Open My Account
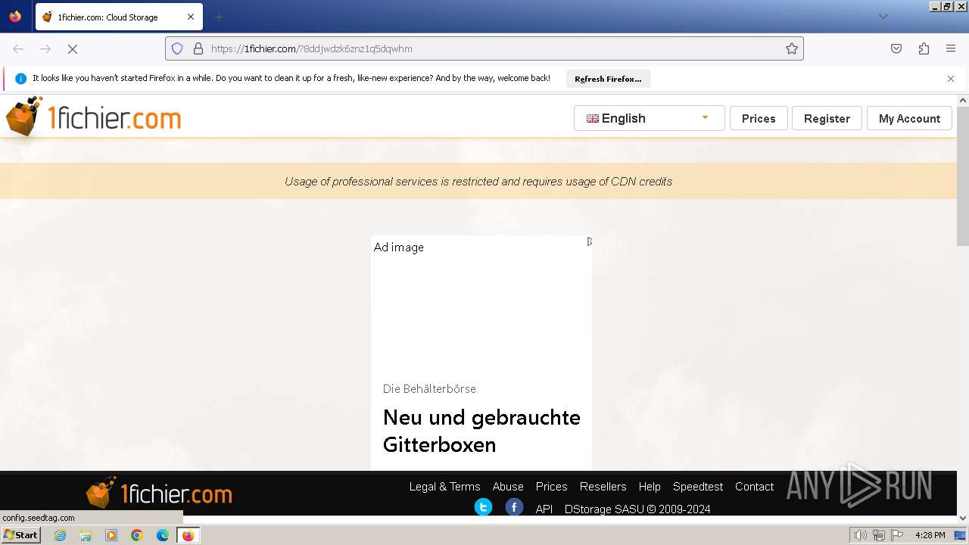This screenshot has width=969, height=545. pos(909,118)
